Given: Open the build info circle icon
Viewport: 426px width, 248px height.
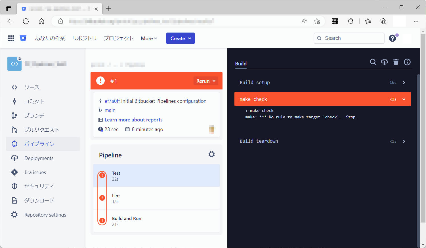Looking at the screenshot, I should [x=407, y=62].
